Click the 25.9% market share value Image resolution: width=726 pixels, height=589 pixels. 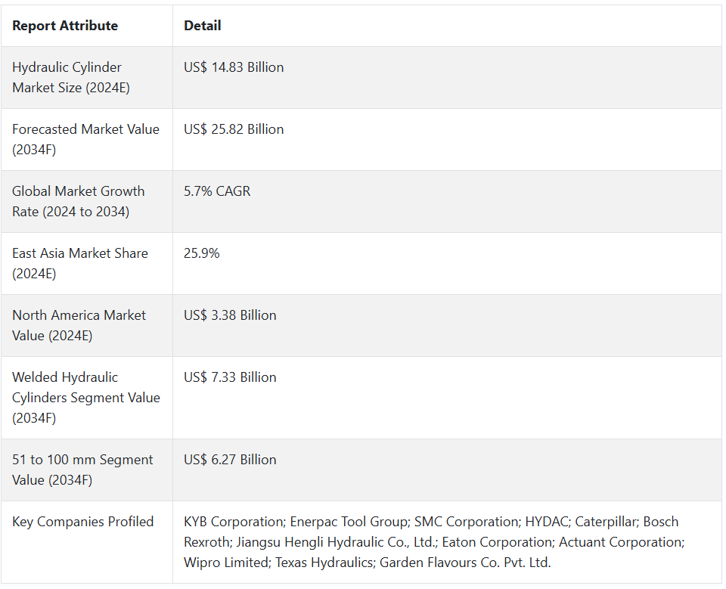tap(202, 253)
